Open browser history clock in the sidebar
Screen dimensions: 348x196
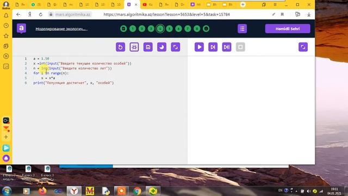(x=6, y=26)
